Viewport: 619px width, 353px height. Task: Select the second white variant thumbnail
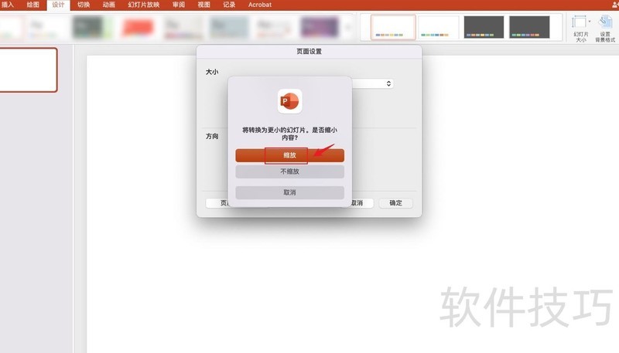(x=438, y=27)
